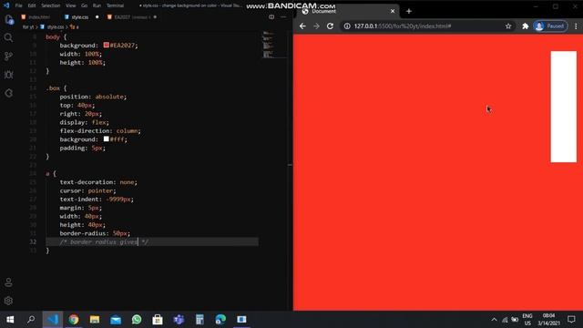This screenshot has width=583, height=328.
Task: Open File Explorer from the taskbar
Action: coord(95,319)
